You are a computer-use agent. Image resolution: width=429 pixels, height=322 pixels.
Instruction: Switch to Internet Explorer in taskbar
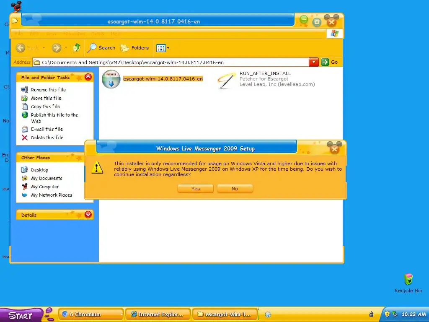click(158, 314)
